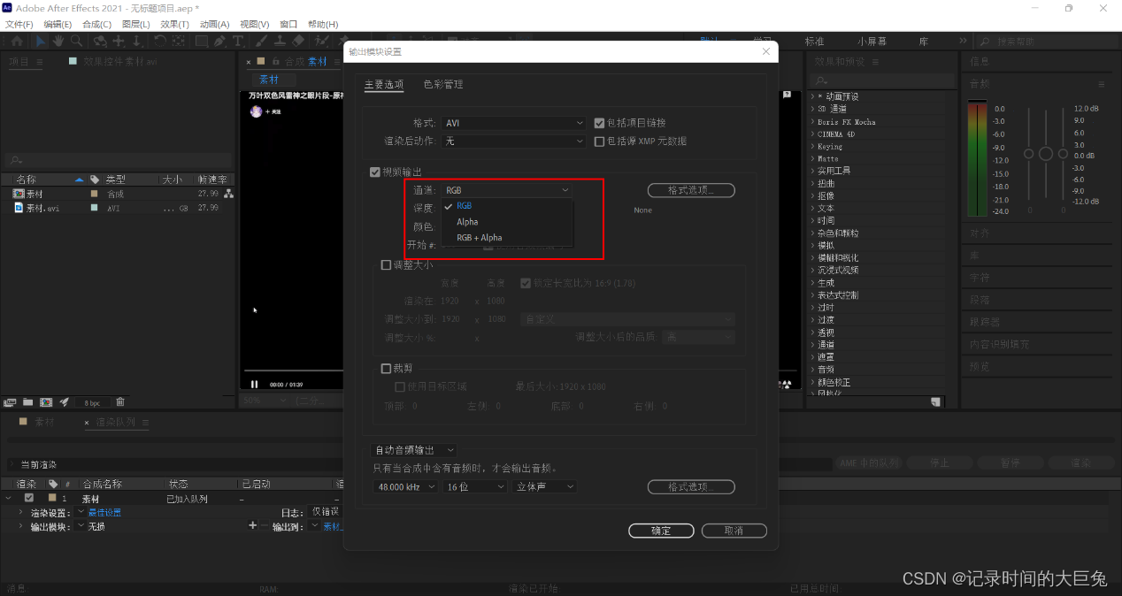Click the 通道 RGB dropdown box
The width and height of the screenshot is (1122, 596).
[x=507, y=190]
